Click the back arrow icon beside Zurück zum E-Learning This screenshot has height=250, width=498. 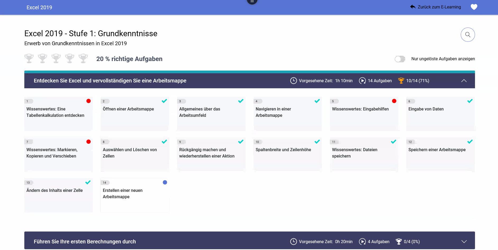coord(413,7)
